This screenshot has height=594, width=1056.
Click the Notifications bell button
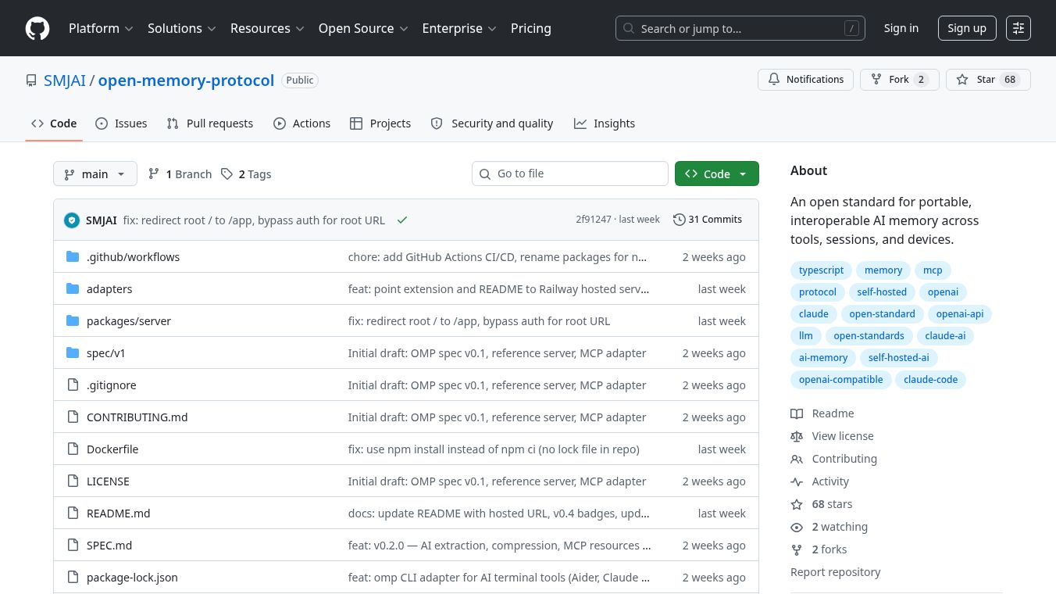(805, 80)
